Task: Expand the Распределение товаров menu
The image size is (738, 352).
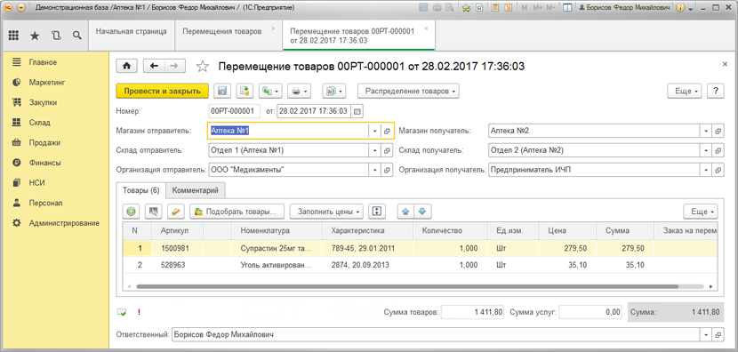Action: (408, 92)
